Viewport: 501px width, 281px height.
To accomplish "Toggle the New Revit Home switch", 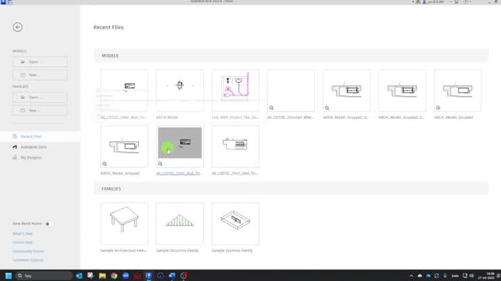I will (49, 224).
